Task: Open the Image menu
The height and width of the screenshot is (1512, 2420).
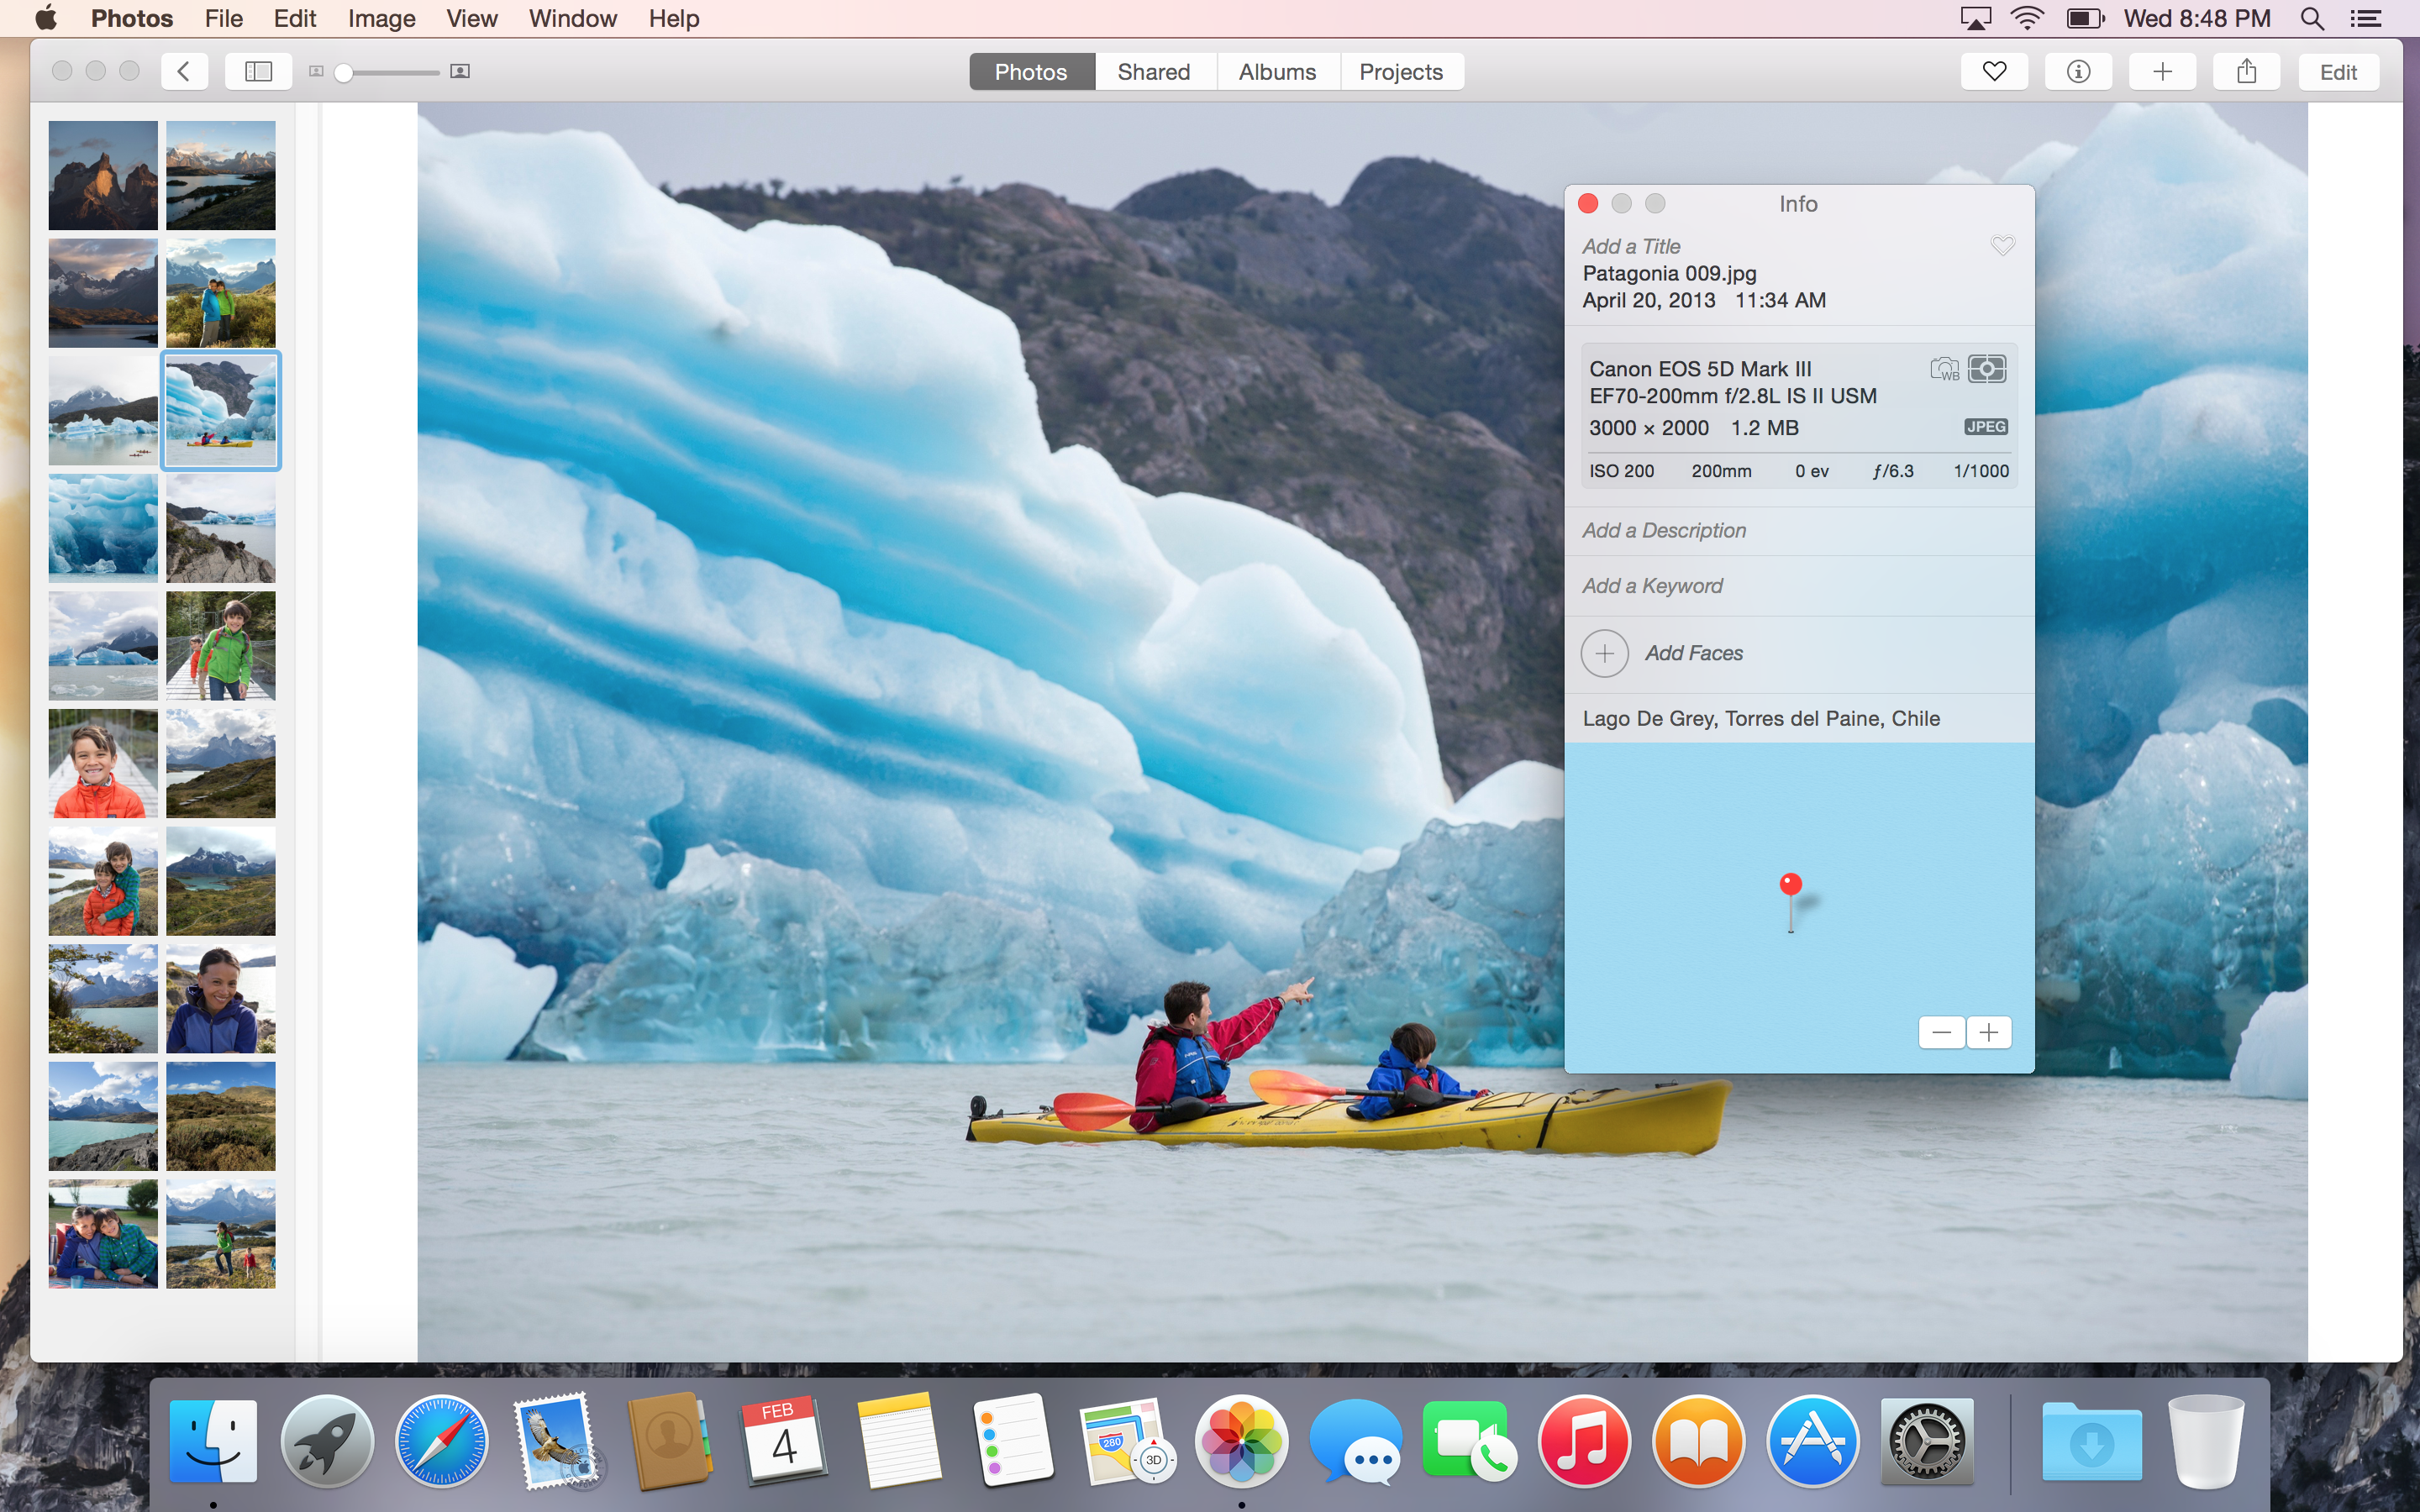Action: 381,19
